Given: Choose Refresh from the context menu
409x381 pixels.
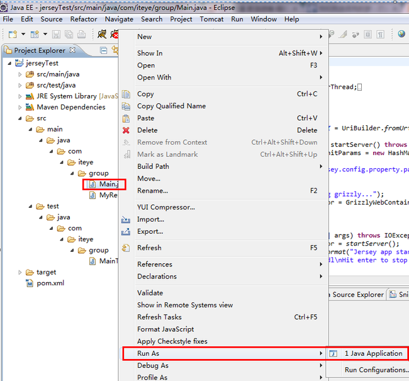Looking at the screenshot, I should pyautogui.click(x=223, y=248).
